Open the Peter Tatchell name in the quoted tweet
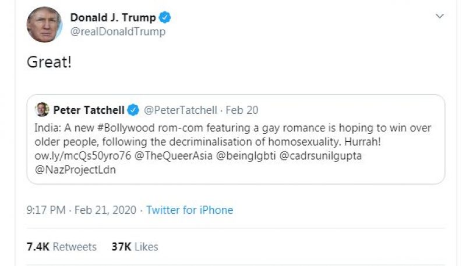 point(90,110)
